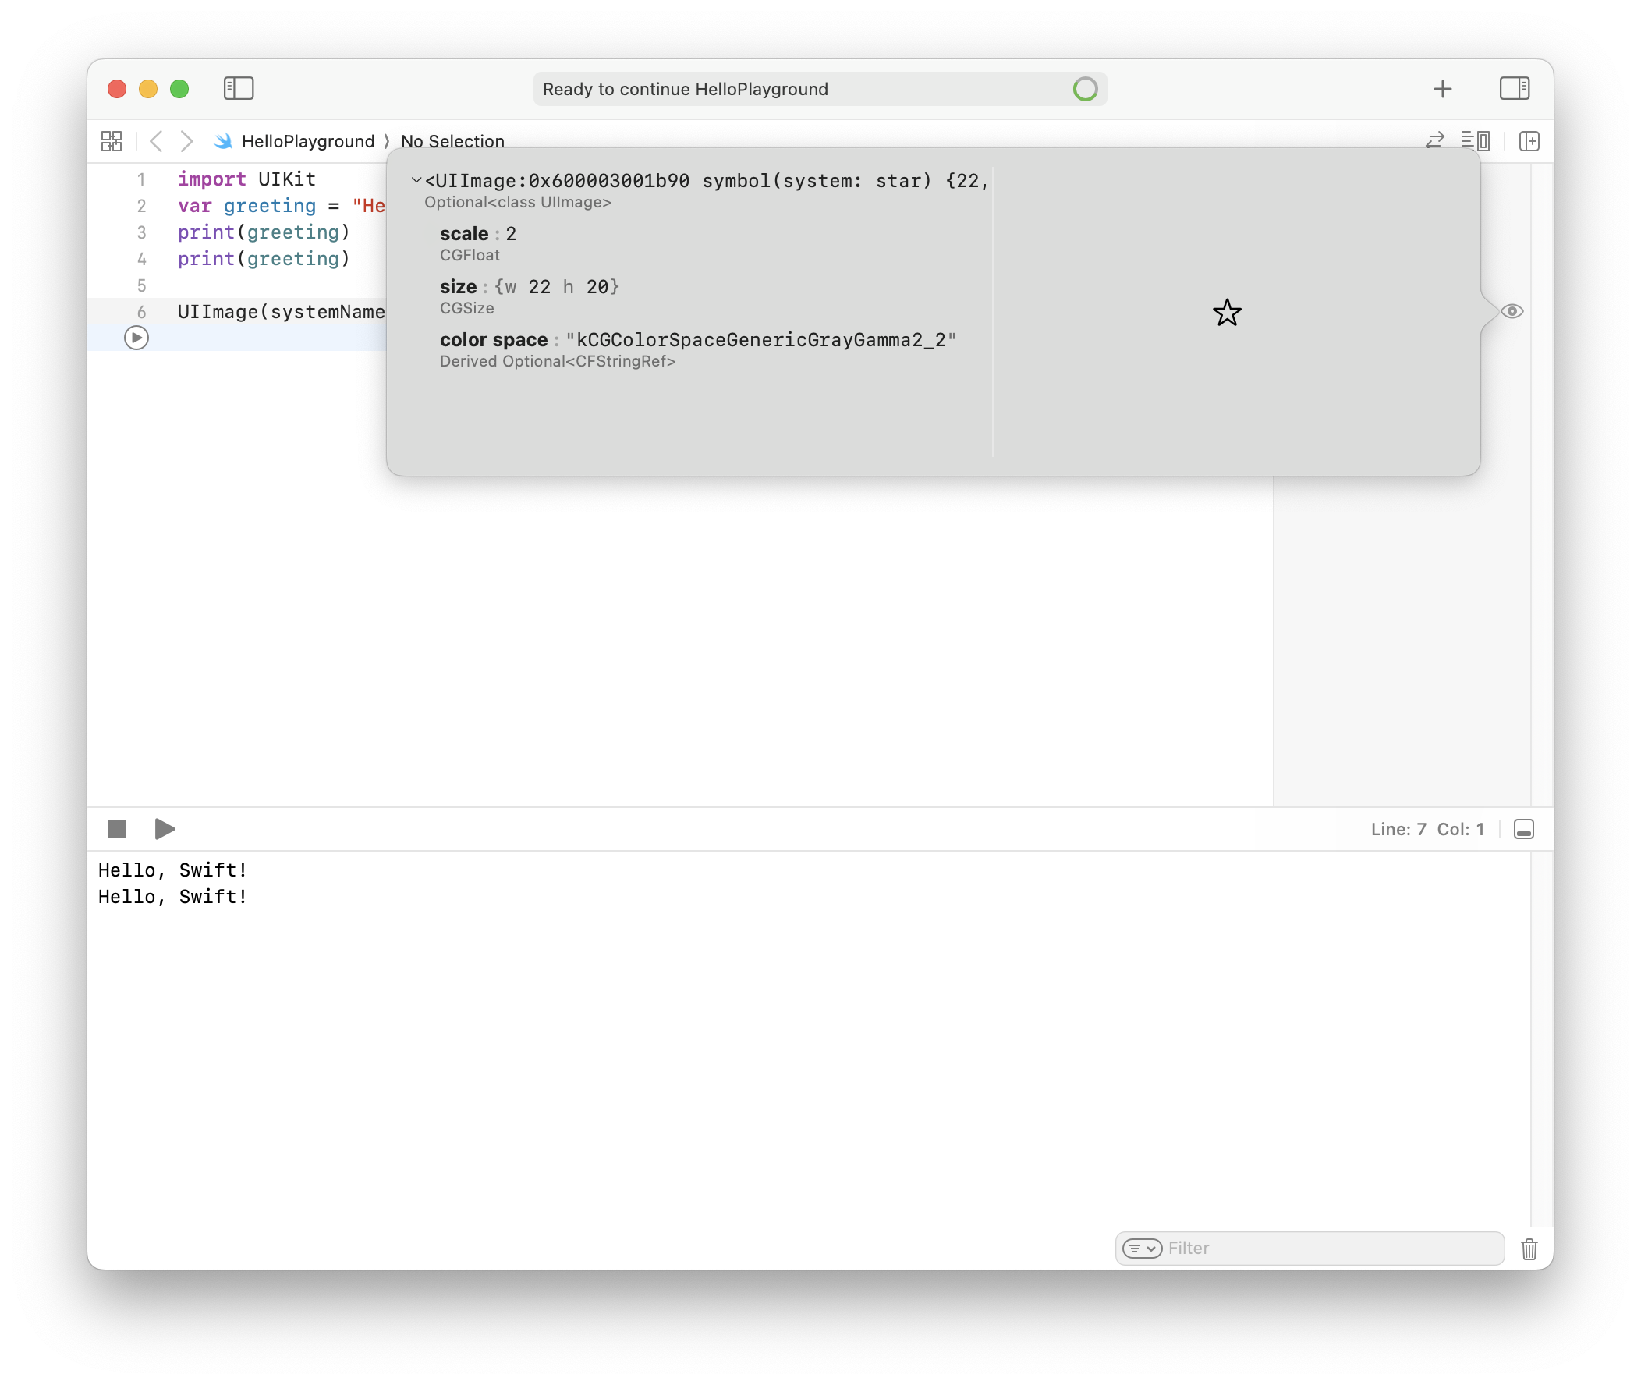Viewport: 1641px width, 1385px height.
Task: Click the swap arrows review icon
Action: point(1434,140)
